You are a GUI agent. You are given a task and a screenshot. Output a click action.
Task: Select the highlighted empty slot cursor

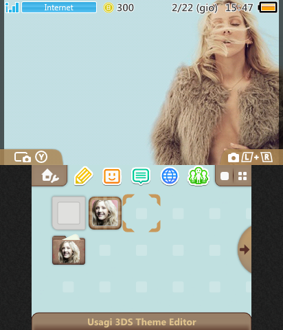(141, 213)
